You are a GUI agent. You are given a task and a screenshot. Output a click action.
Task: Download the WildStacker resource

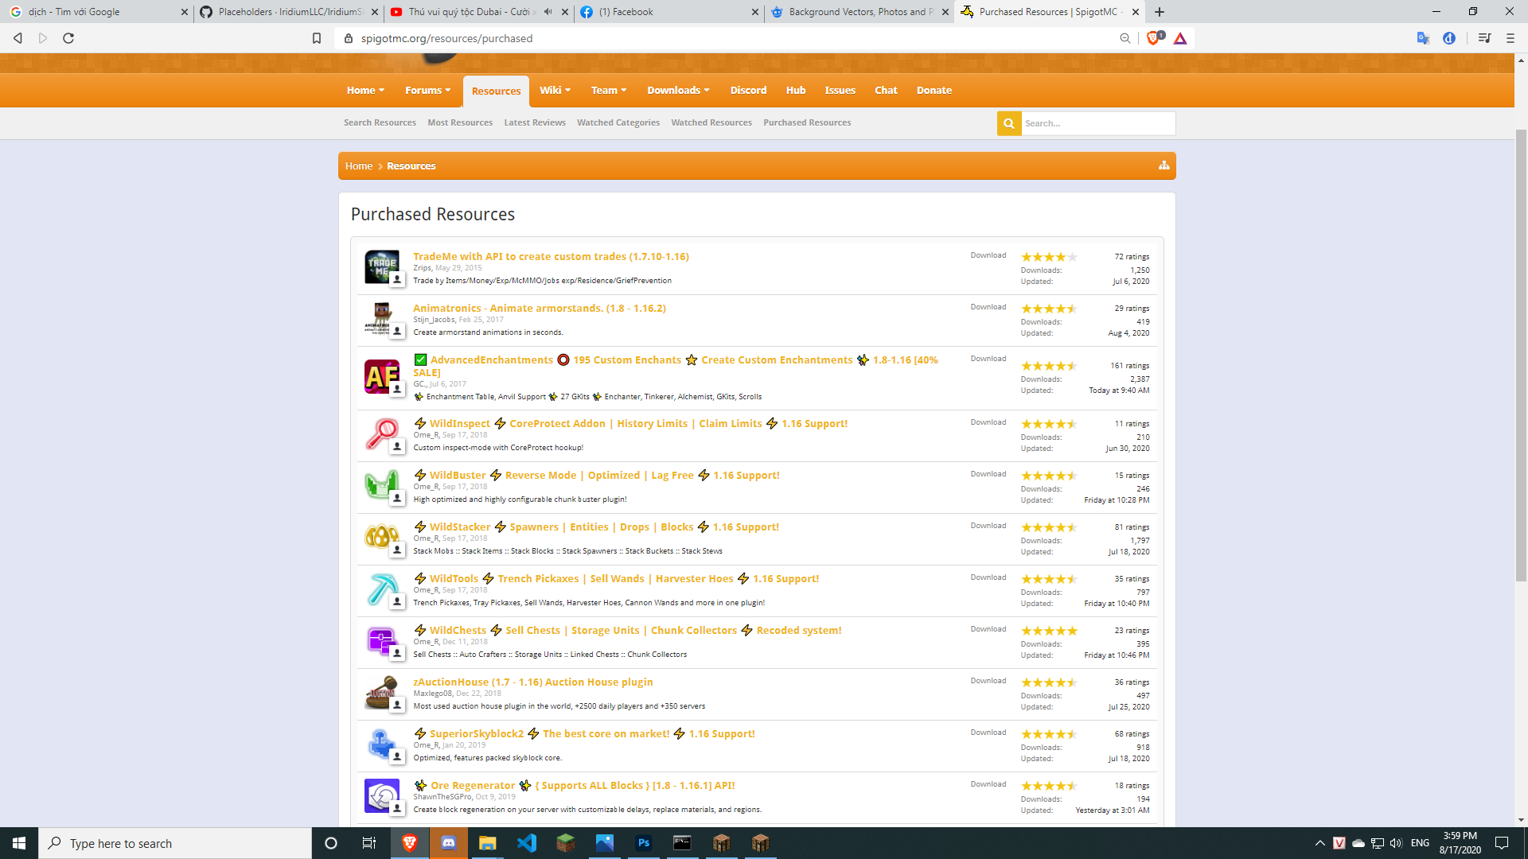(x=988, y=526)
